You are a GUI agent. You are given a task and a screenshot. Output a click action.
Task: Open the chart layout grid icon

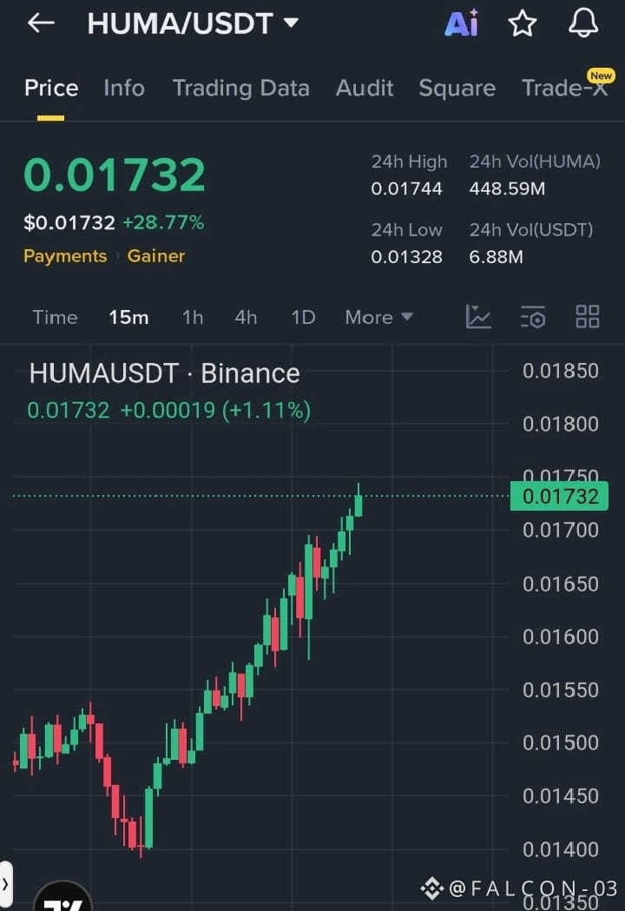[588, 317]
